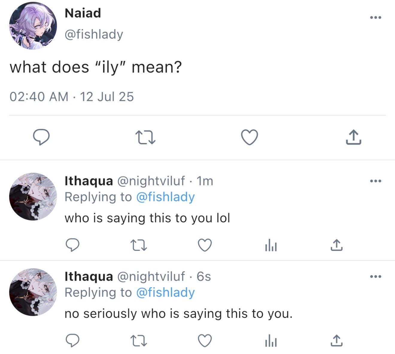The image size is (395, 354).
Task: View analytics for the 6s-old reply
Action: pyautogui.click(x=271, y=341)
